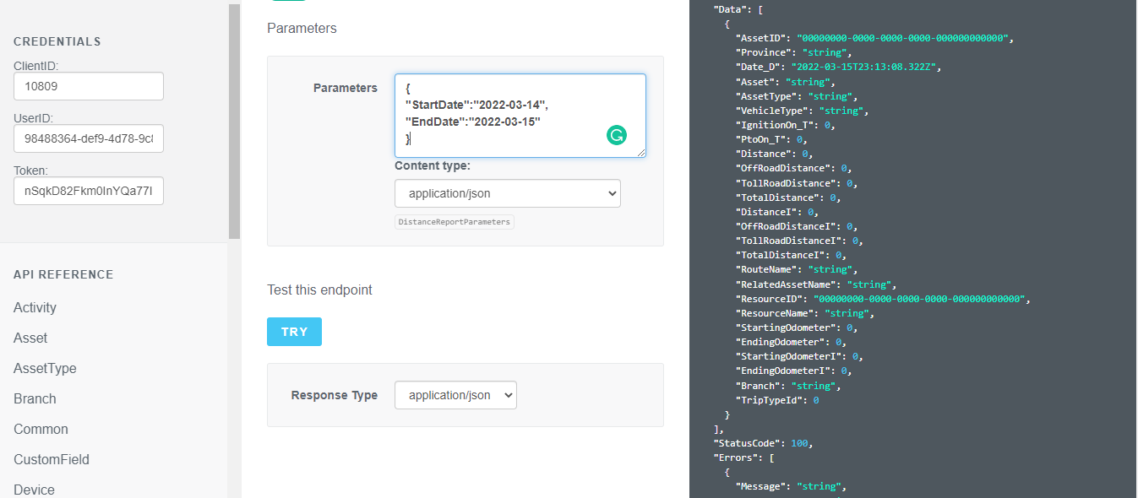This screenshot has width=1138, height=498.
Task: Click the "Test this endpoint" heading
Action: (x=319, y=290)
